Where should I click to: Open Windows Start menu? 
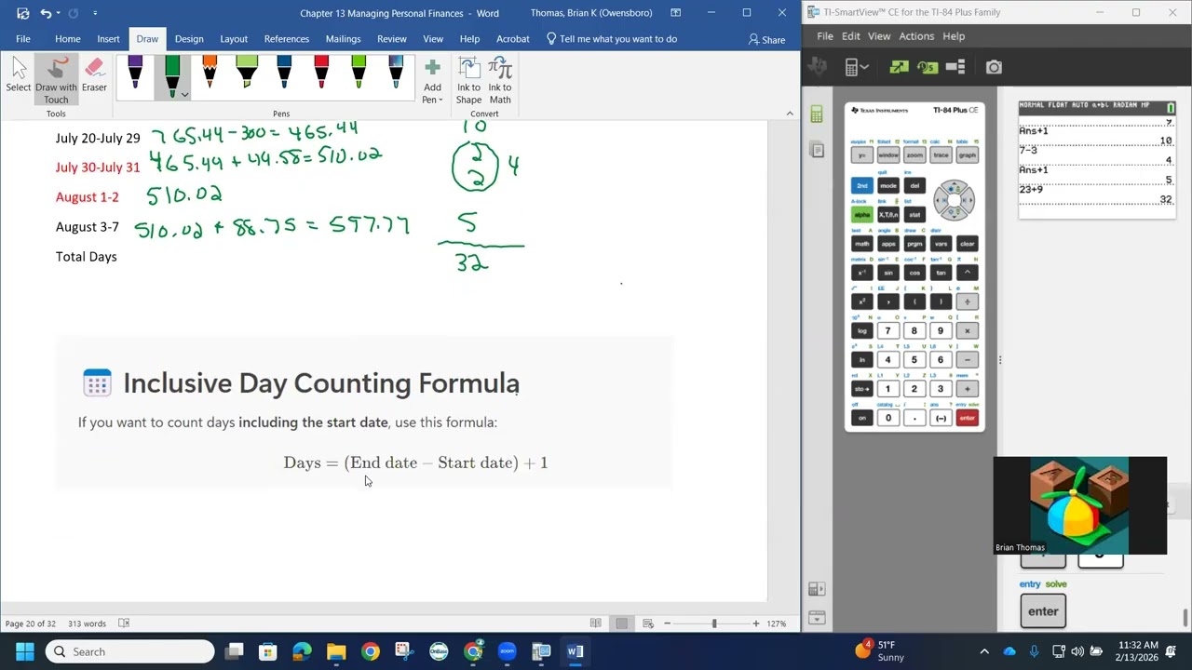click(25, 651)
